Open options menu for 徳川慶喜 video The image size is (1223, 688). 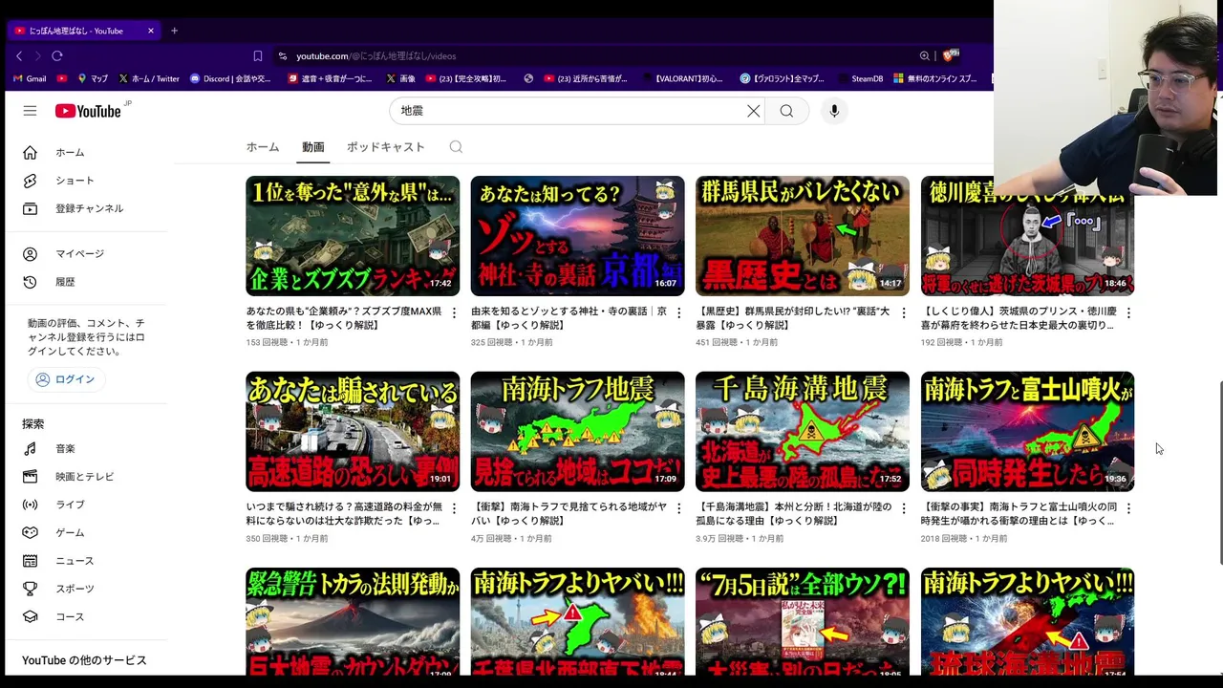pos(1128,312)
